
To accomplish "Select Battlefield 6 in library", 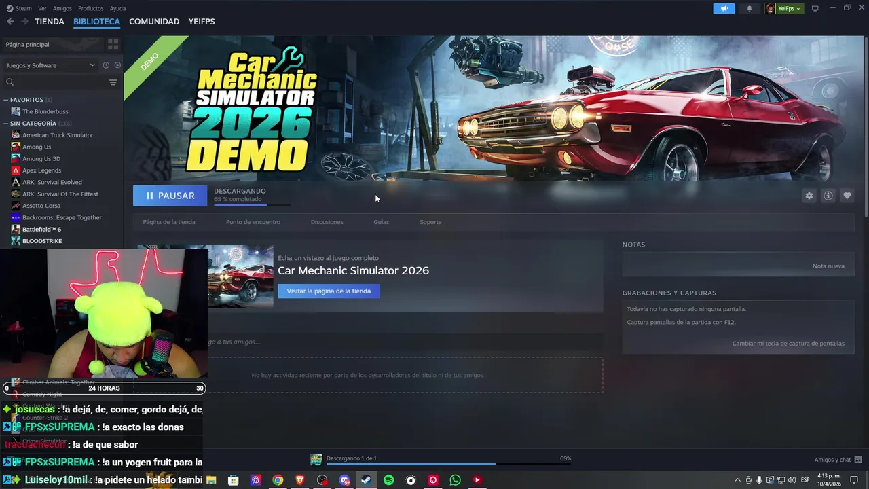I will pyautogui.click(x=41, y=230).
